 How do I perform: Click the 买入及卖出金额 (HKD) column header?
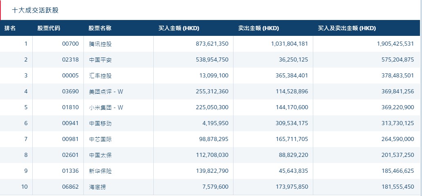[x=347, y=28]
